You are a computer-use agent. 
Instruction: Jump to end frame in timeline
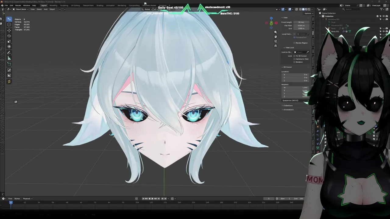click(x=158, y=199)
